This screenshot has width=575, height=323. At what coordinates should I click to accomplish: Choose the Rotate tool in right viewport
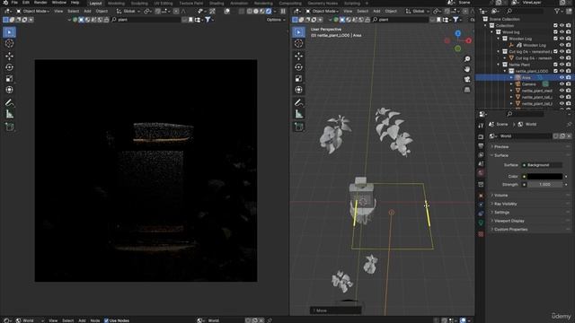298,67
